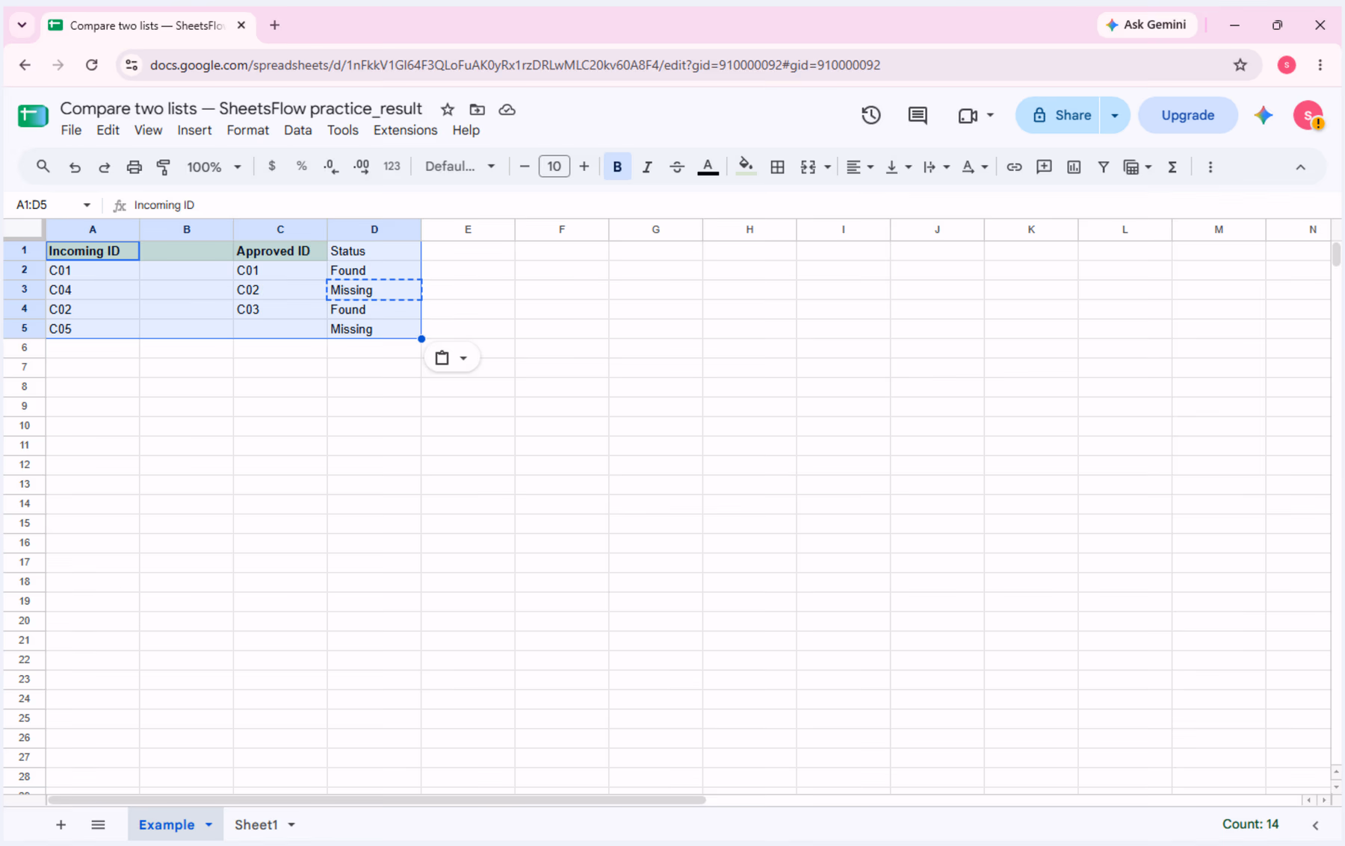Switch to the Sheet1 tab
1345x846 pixels.
(256, 825)
